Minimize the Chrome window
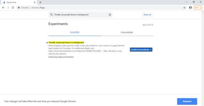The height and width of the screenshot is (106, 204). [x=187, y=2]
